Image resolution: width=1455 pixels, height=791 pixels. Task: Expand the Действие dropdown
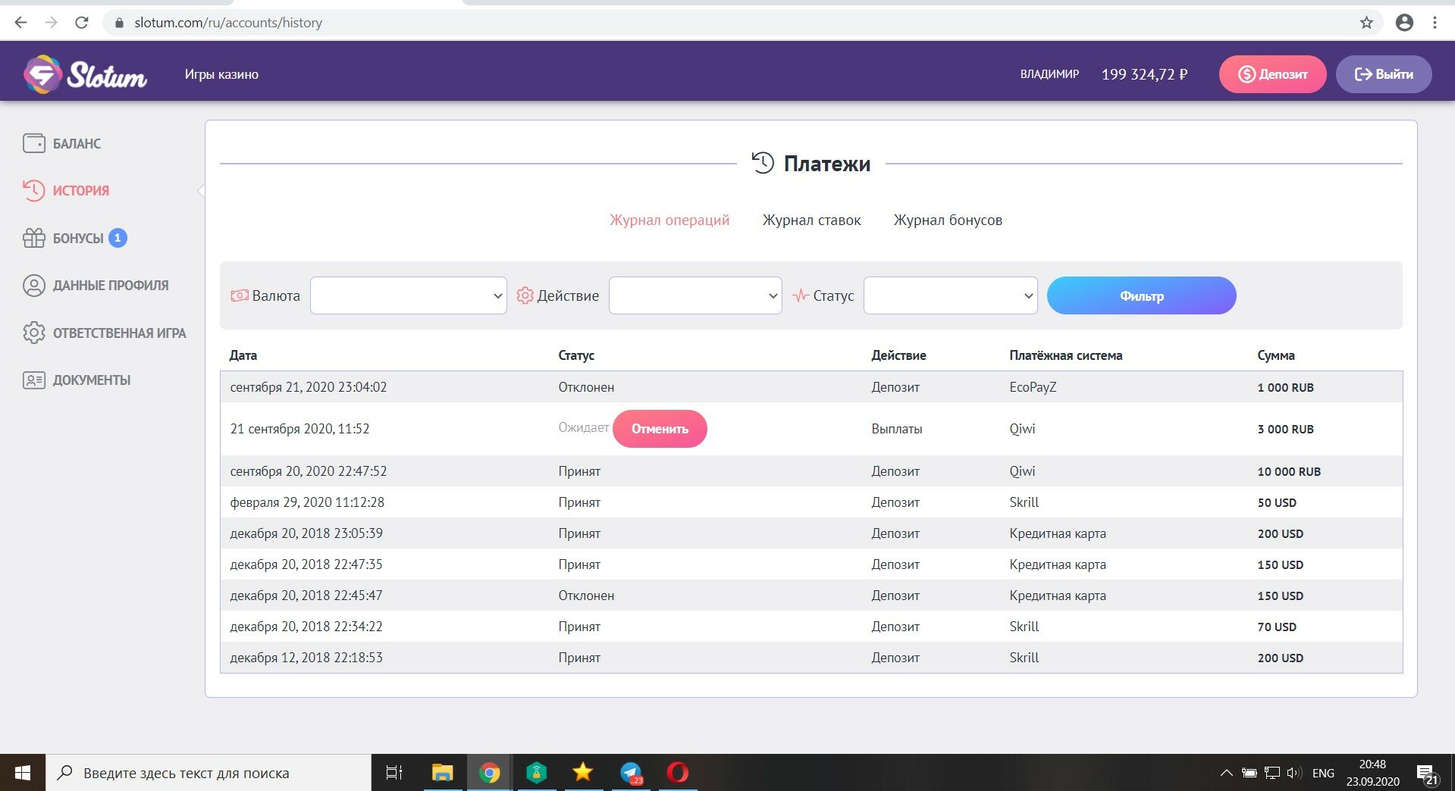click(695, 295)
